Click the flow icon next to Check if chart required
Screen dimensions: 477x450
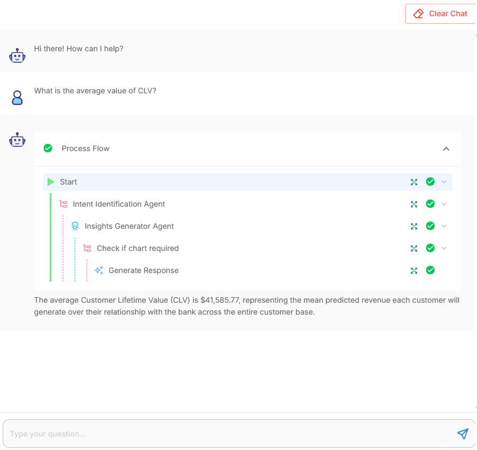[87, 248]
